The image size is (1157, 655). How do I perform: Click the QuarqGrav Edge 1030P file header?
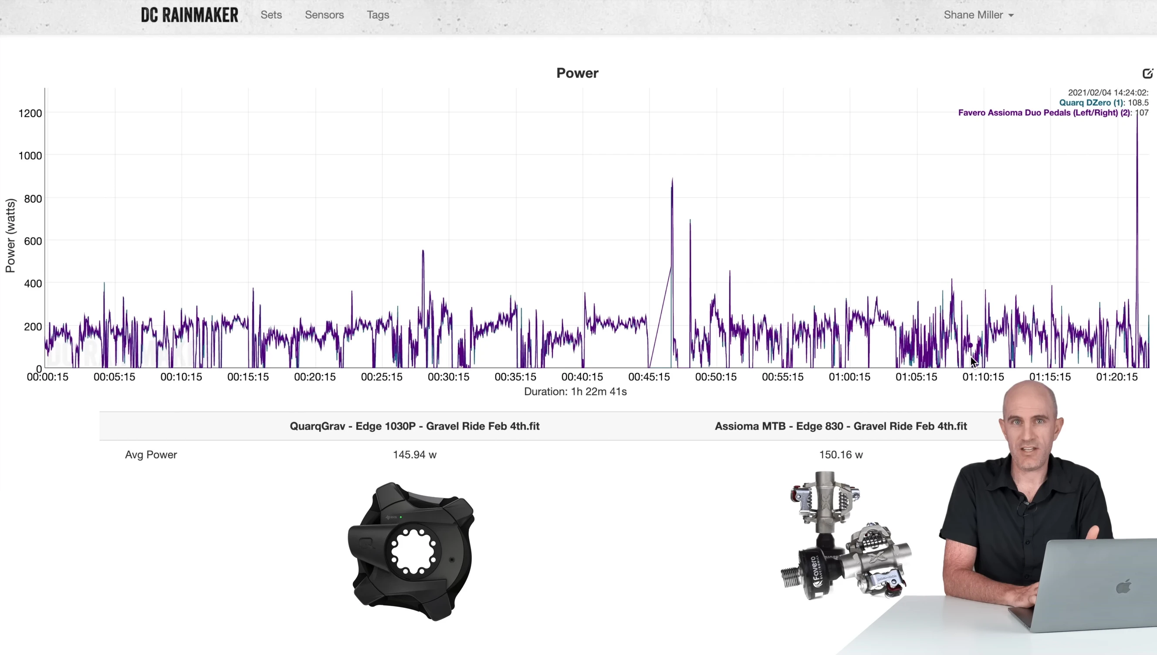click(414, 426)
